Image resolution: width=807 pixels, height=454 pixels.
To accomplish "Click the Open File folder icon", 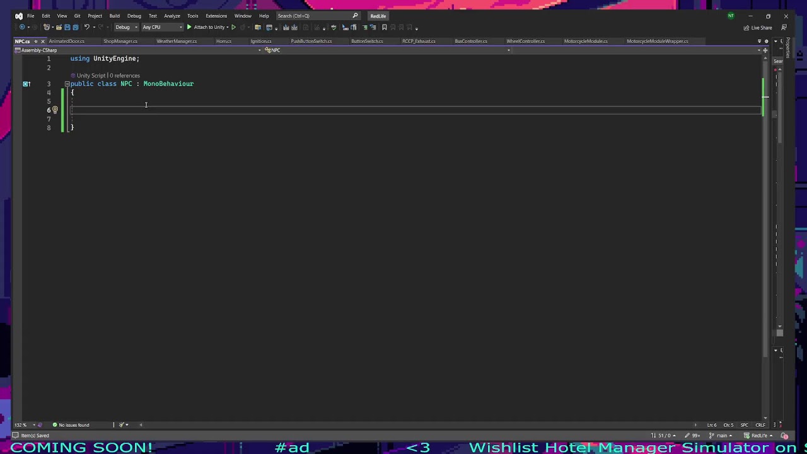I will point(59,27).
